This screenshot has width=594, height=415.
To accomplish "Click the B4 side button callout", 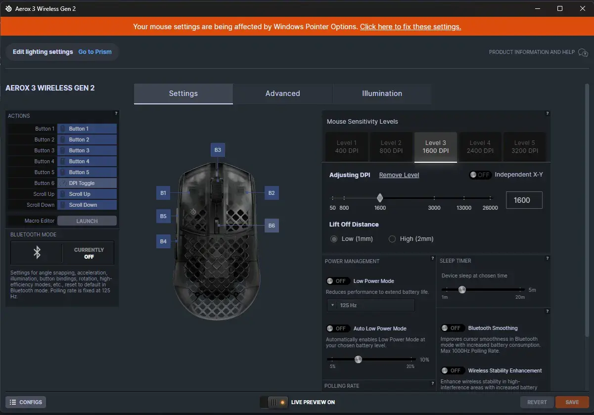I will (163, 241).
